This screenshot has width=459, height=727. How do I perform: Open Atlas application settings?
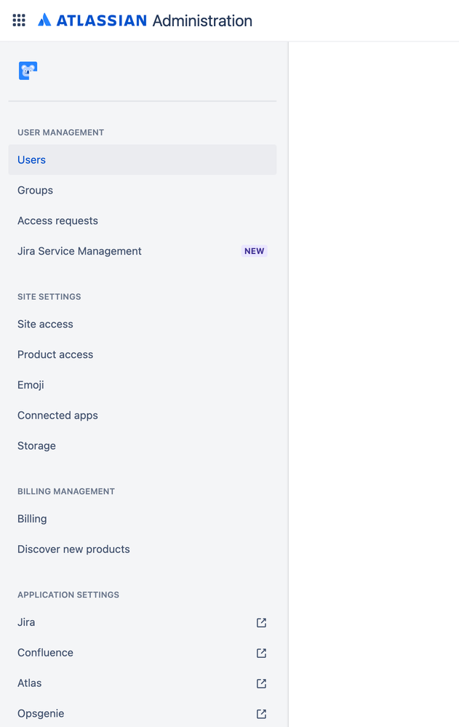pos(143,683)
